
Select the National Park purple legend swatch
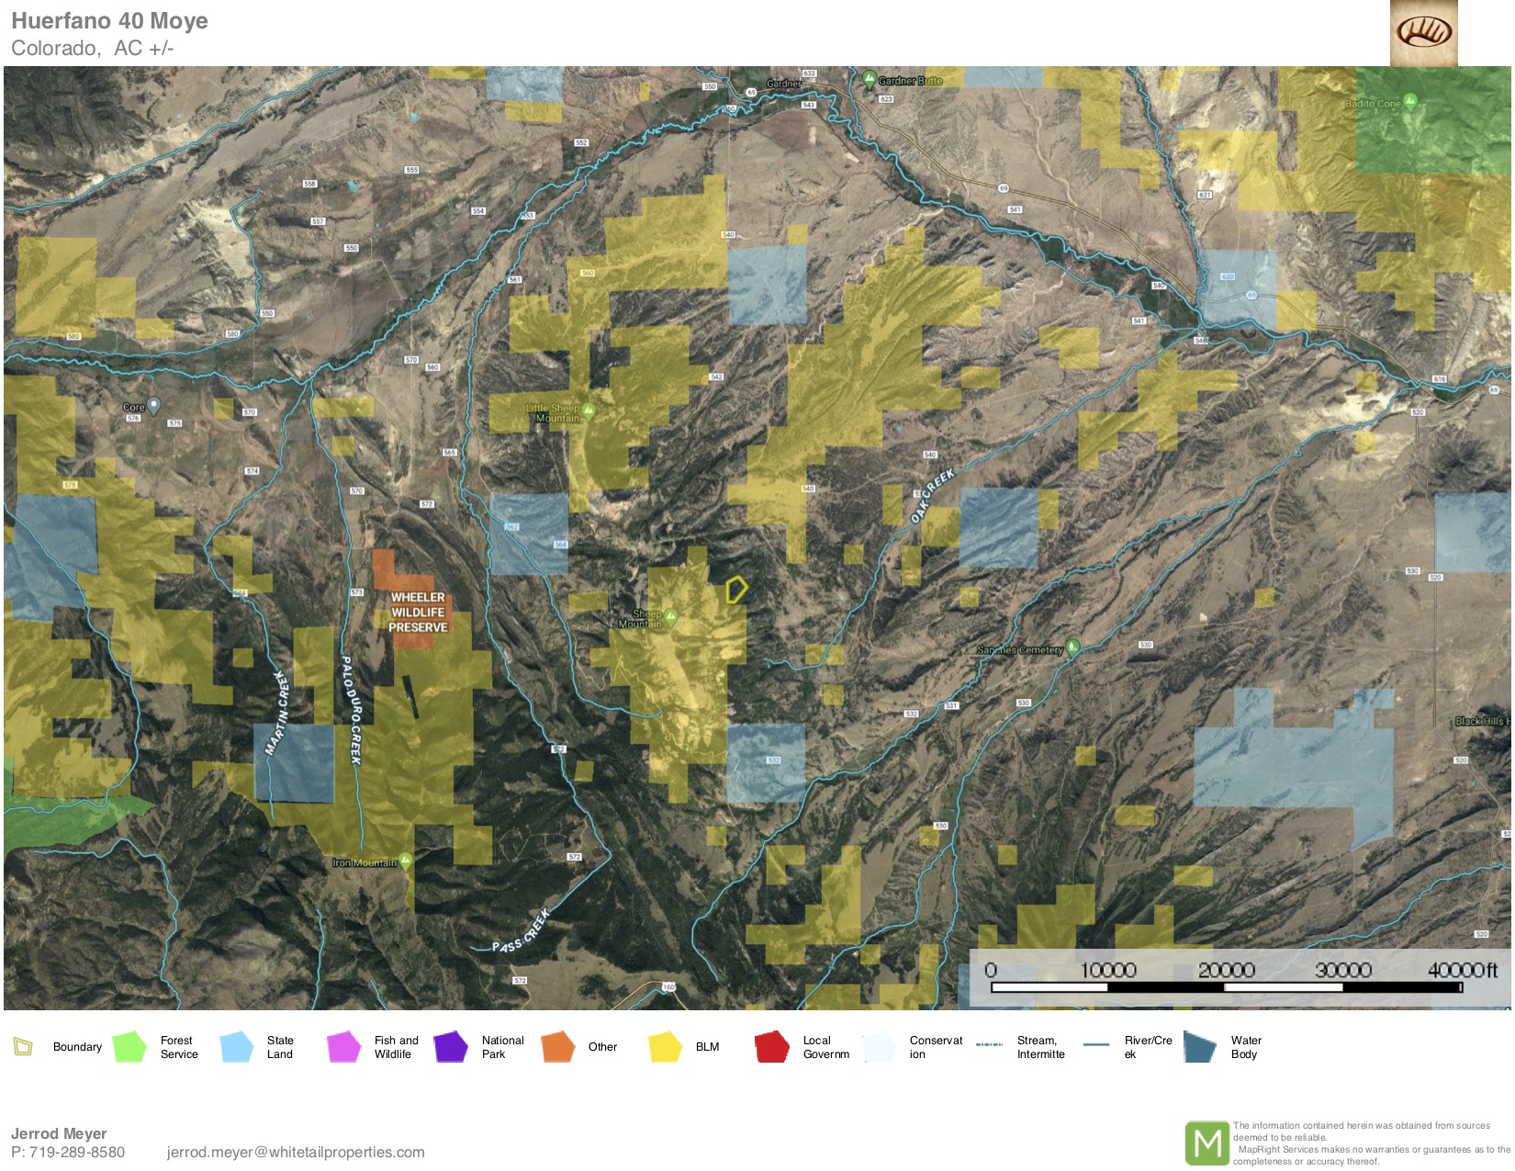tap(451, 1047)
